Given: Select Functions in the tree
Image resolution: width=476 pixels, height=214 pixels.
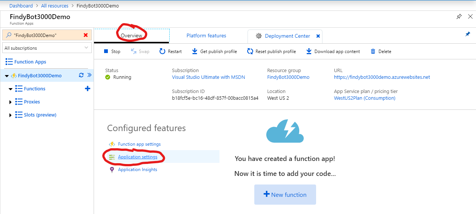Looking at the screenshot, I should click(x=34, y=89).
